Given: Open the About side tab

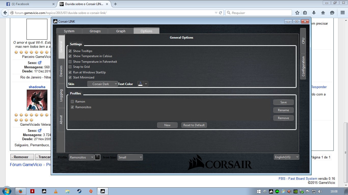Looking at the screenshot, I should point(61,120).
